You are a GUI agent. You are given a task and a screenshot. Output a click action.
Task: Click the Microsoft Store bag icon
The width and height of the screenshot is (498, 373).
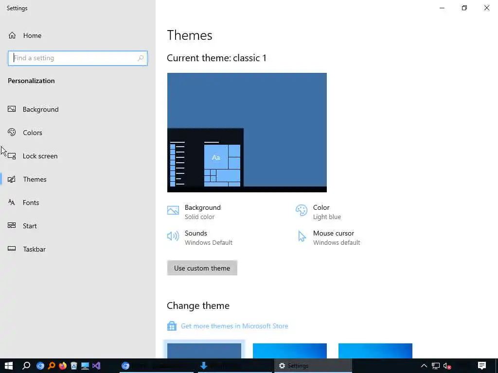point(172,326)
